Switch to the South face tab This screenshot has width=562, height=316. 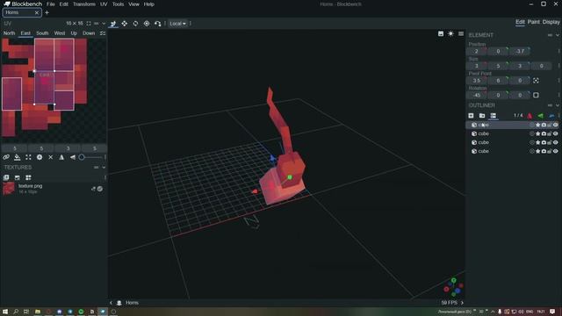42,33
